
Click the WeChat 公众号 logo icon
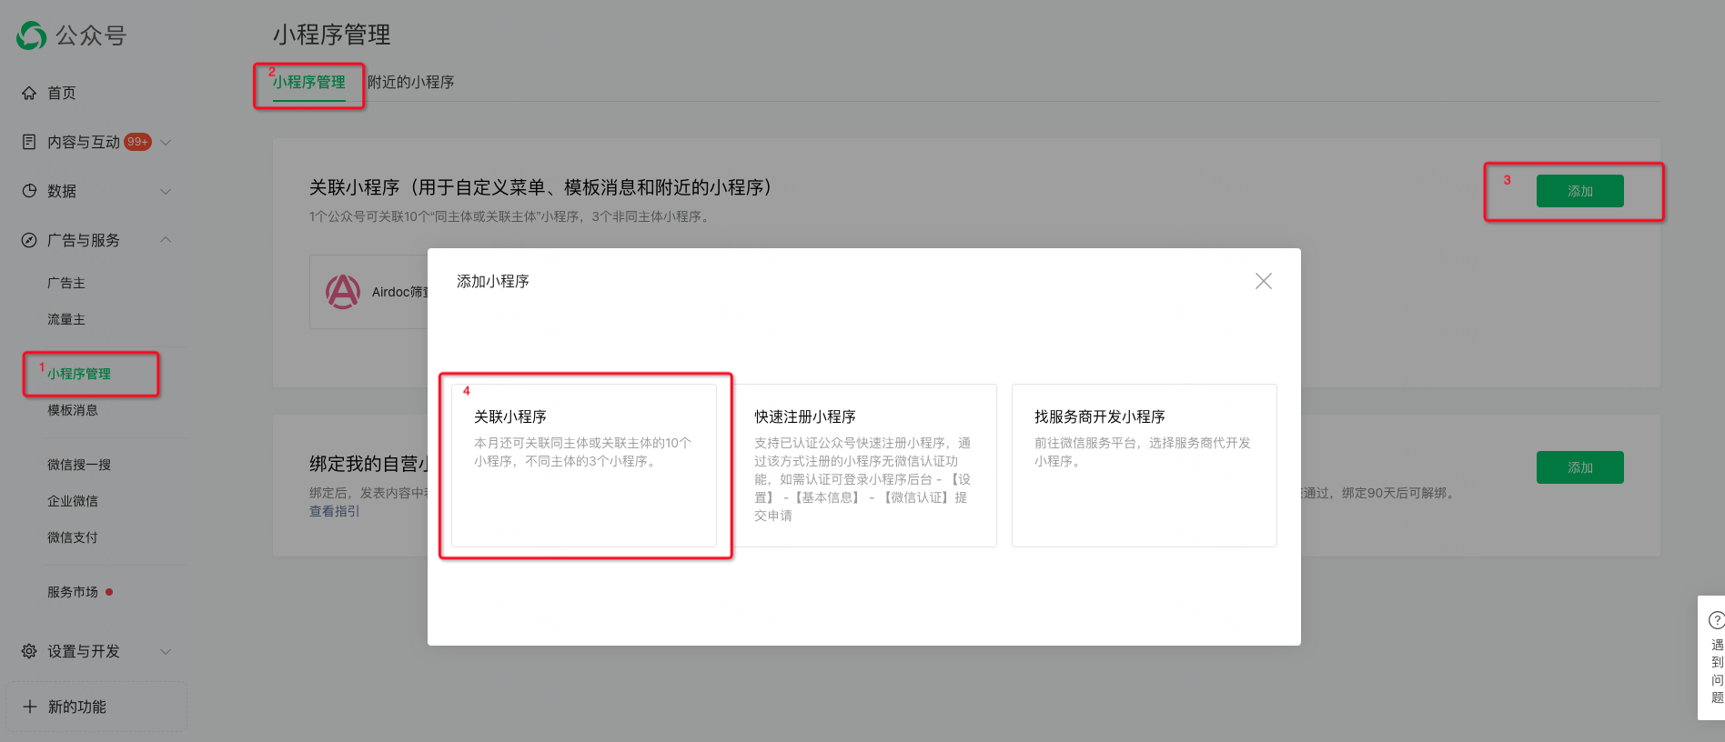coord(32,35)
